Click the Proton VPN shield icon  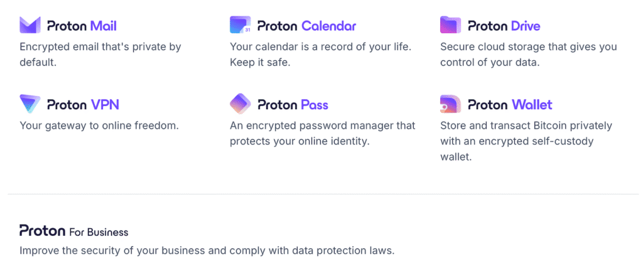(x=30, y=104)
